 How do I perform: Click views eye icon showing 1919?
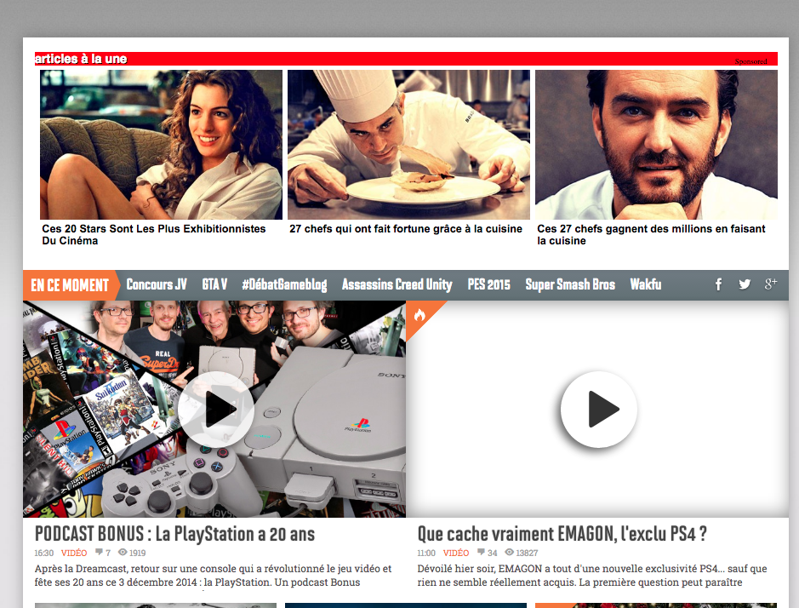123,552
